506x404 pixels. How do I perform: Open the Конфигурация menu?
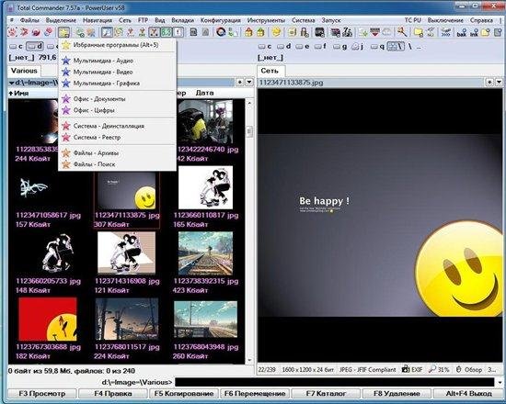click(x=221, y=20)
